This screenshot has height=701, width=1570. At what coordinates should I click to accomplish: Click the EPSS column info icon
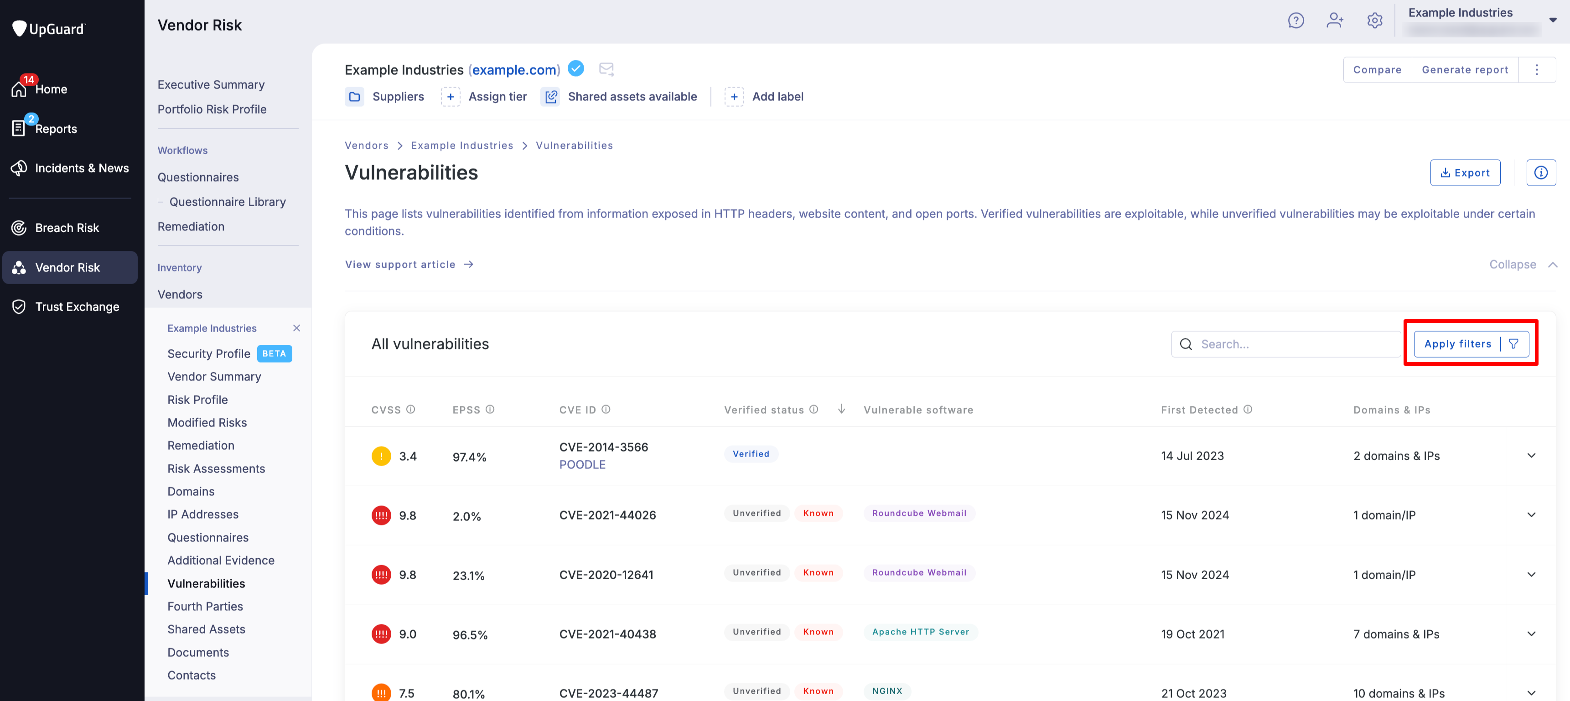[490, 410]
